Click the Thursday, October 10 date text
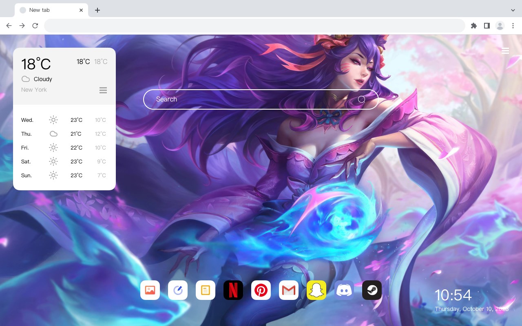 tap(471, 309)
